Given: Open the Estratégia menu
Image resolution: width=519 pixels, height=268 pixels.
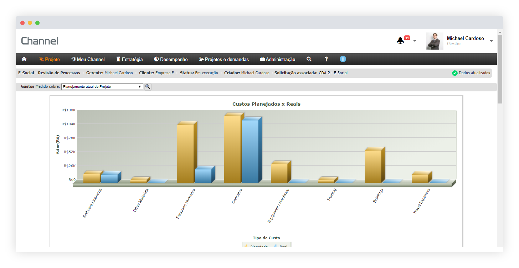Looking at the screenshot, I should point(129,59).
